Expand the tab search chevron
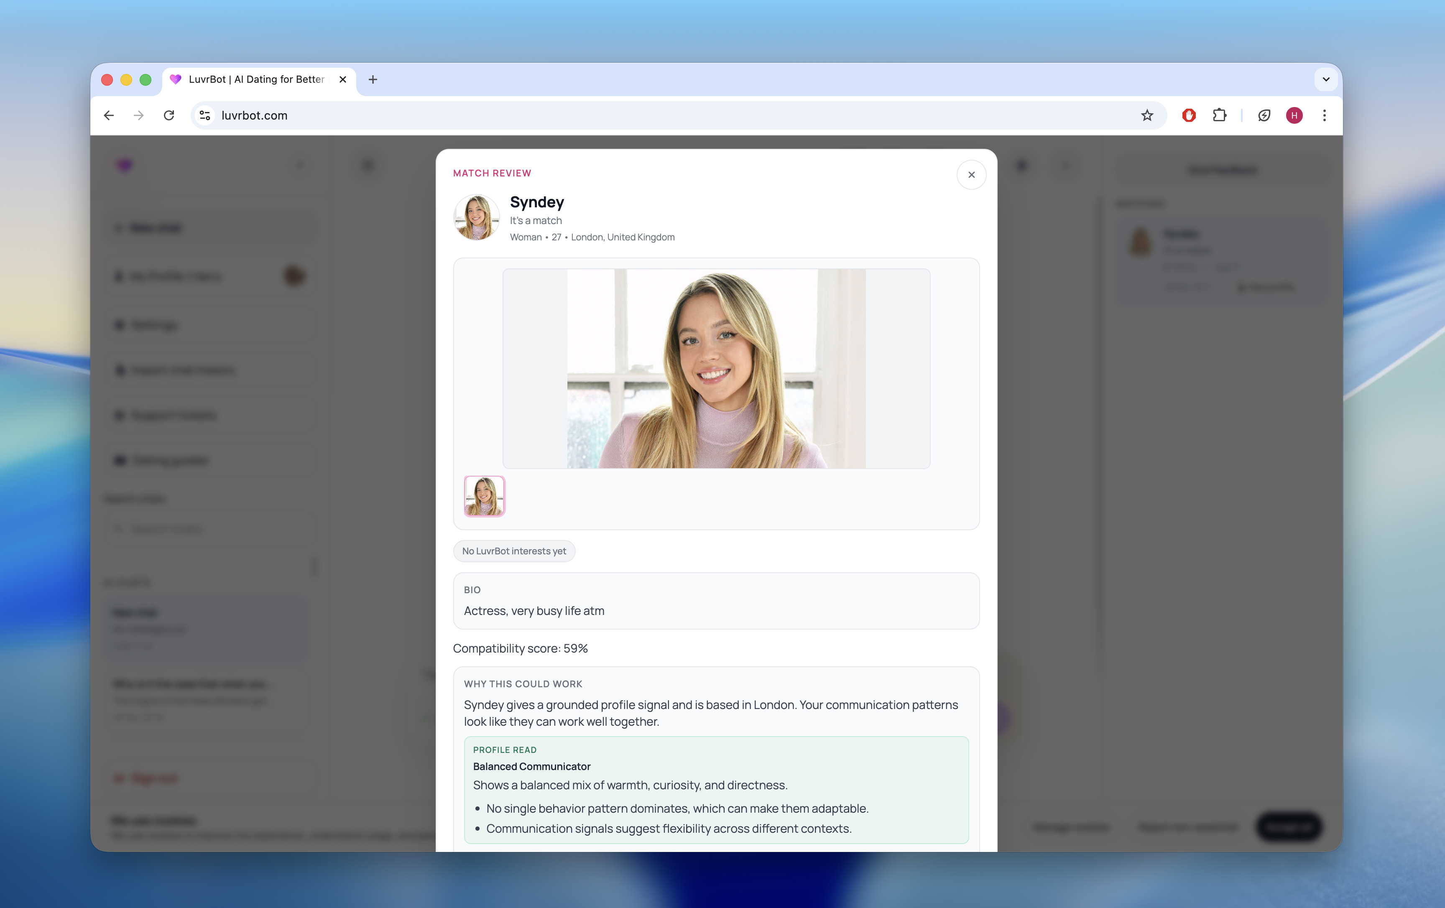1445x908 pixels. click(x=1325, y=79)
